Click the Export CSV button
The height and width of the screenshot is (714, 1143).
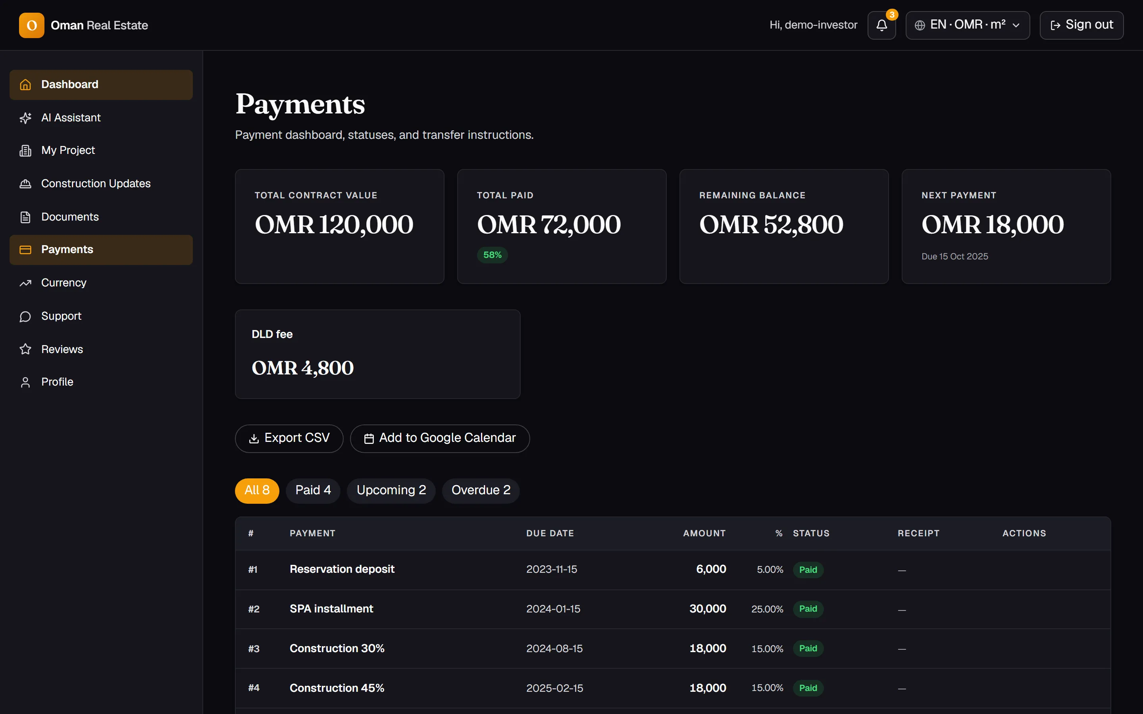(289, 439)
